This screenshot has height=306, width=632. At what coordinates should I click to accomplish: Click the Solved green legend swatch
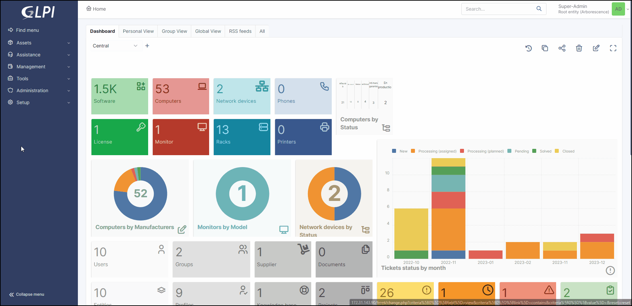click(534, 151)
